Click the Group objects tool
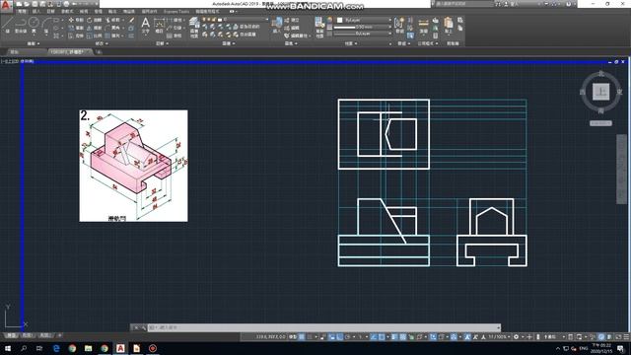Image resolution: width=631 pixels, height=355 pixels. [399, 25]
